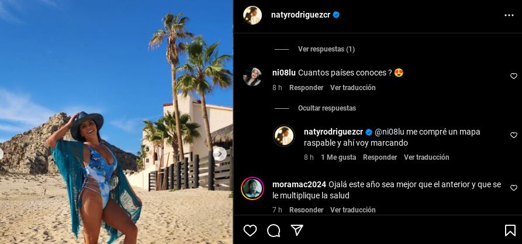Like ni08lu's comment about países

tap(514, 76)
